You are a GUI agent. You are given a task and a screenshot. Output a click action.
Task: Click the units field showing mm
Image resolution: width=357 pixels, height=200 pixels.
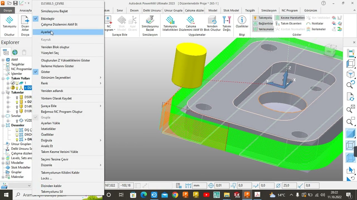click(200, 186)
